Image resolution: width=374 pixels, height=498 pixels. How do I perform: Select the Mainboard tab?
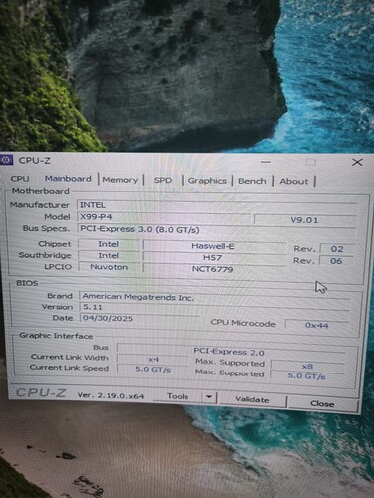[x=68, y=179]
